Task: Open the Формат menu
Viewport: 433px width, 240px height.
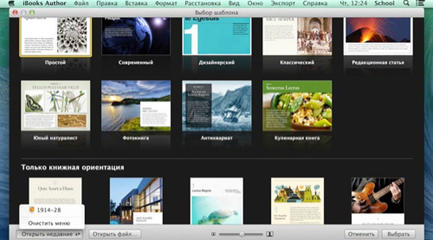Action: pos(166,3)
